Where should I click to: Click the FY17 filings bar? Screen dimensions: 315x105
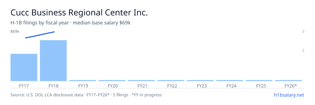24,67
